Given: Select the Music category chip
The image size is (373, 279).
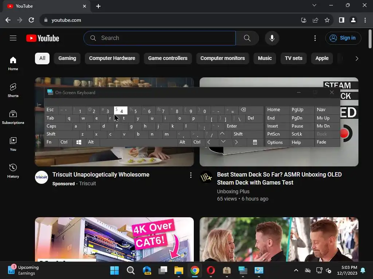Looking at the screenshot, I should coord(265,58).
